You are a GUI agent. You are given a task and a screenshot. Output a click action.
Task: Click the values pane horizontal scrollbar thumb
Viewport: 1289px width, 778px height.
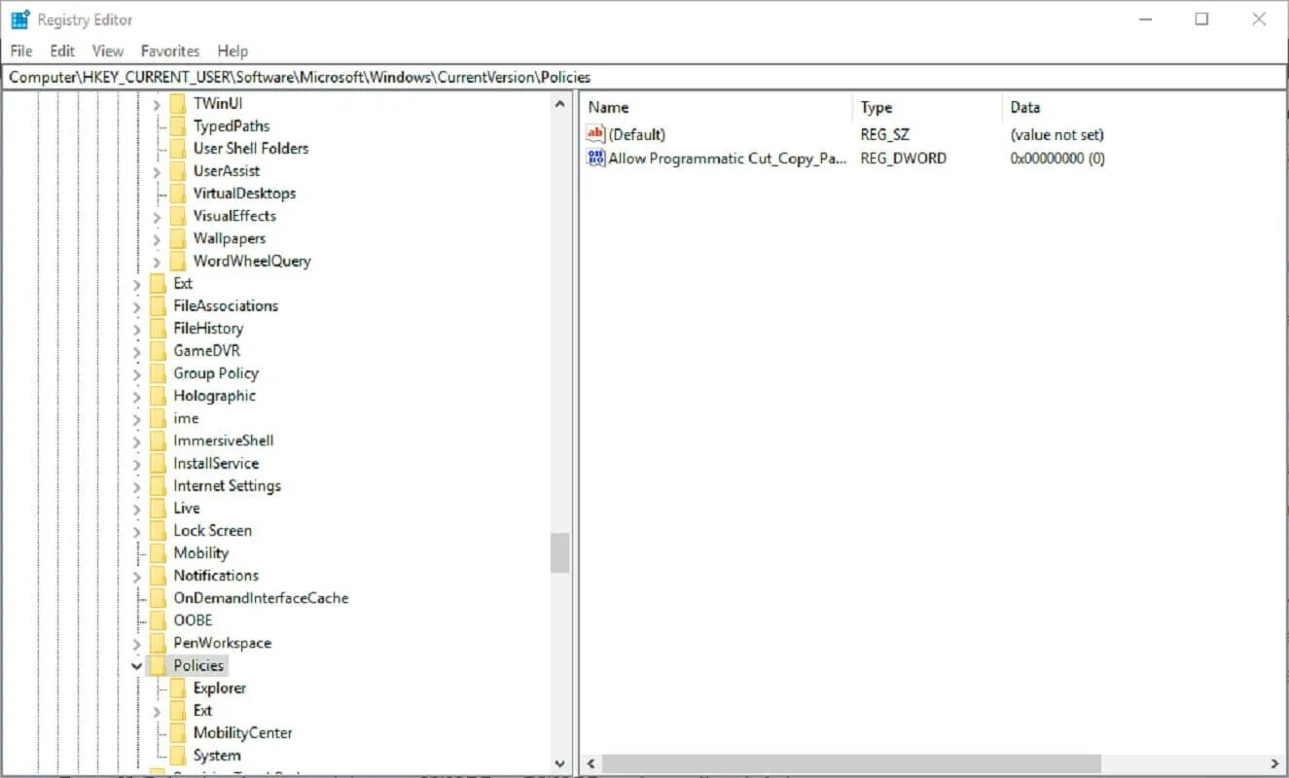(x=850, y=763)
